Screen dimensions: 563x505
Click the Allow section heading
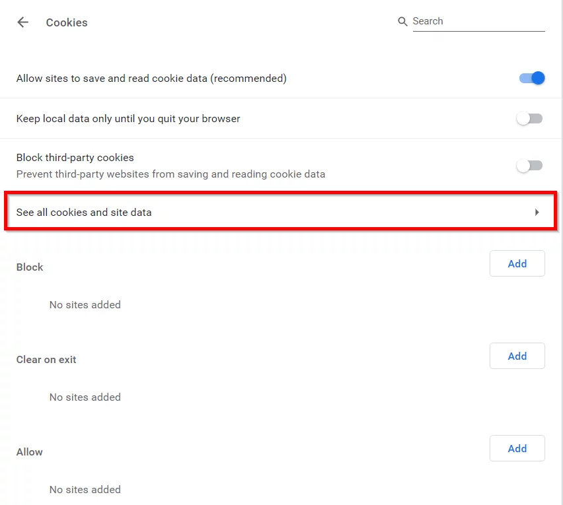tap(30, 452)
